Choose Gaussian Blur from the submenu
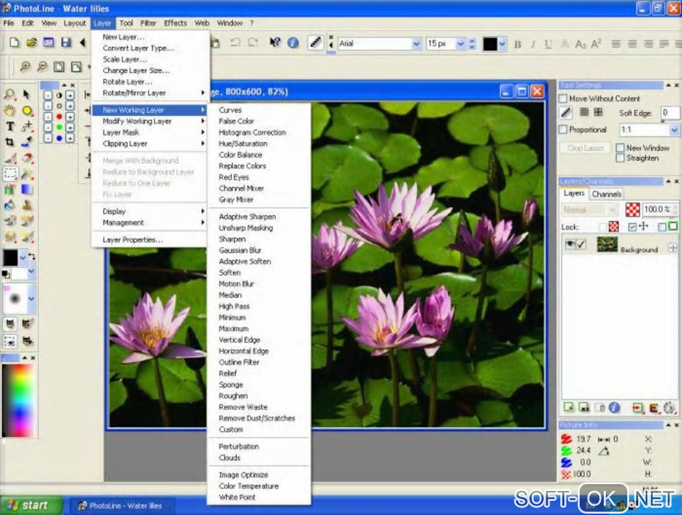Screen dimensions: 682x515 [239, 250]
